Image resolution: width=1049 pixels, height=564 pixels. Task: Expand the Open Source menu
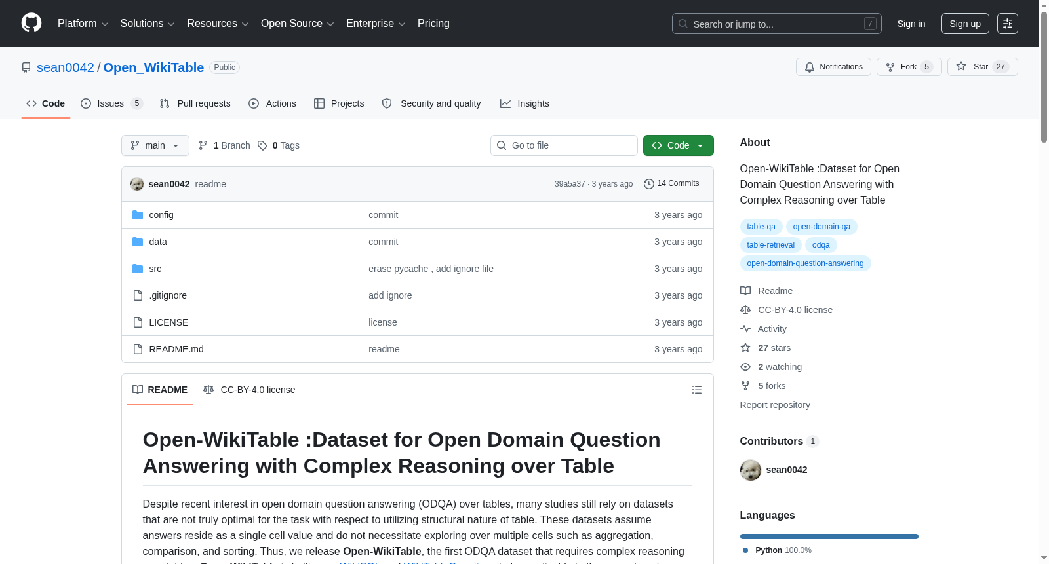[x=298, y=24]
